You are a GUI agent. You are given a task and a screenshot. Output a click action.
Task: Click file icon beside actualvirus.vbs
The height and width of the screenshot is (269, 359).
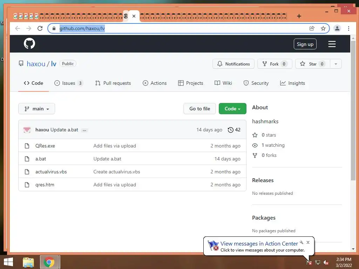point(27,172)
